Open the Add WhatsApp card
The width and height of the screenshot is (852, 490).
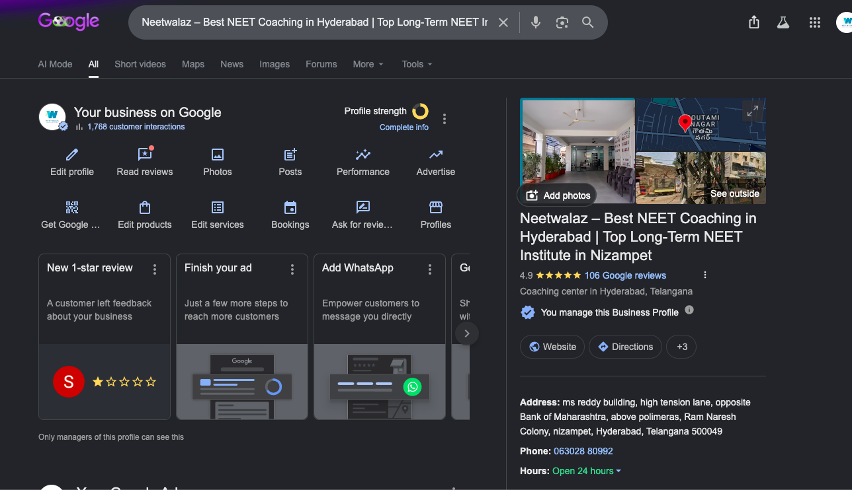tap(380, 337)
